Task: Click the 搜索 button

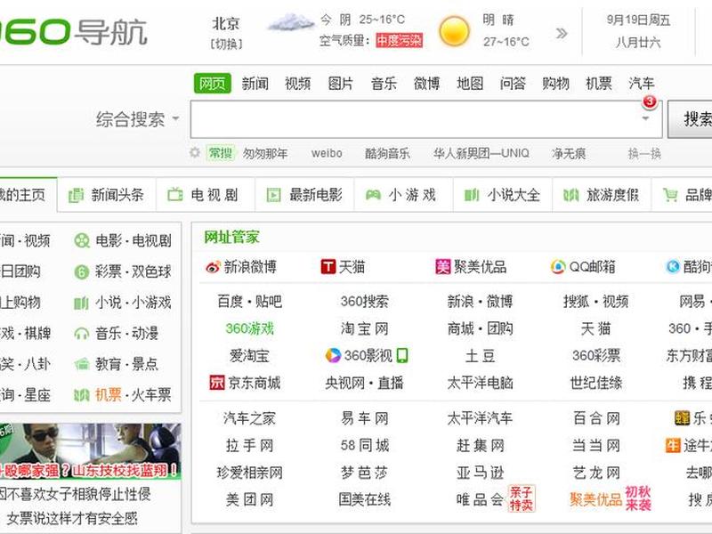Action: 691,119
